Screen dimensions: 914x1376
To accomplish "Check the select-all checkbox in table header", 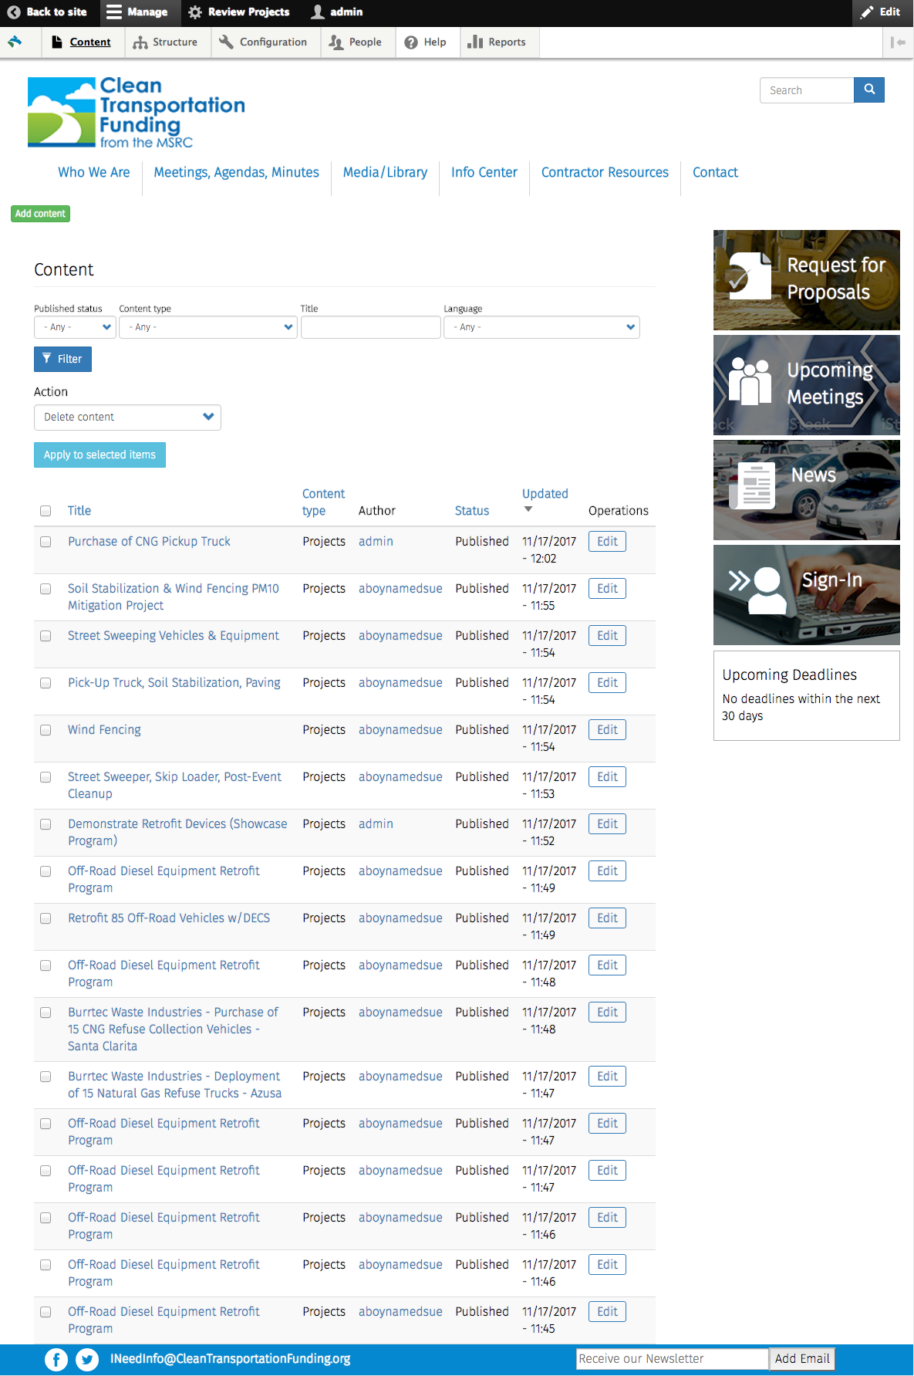I will click(x=46, y=511).
